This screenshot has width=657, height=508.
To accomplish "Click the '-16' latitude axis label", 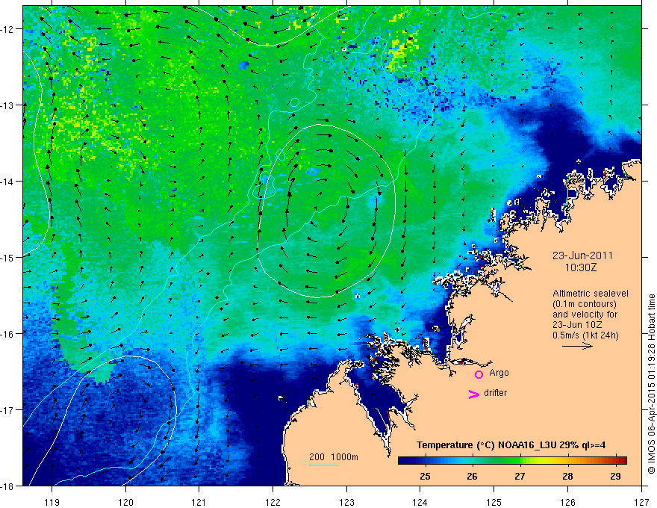I will point(7,334).
